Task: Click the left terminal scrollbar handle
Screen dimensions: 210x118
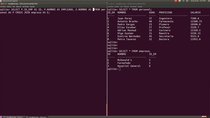Action: (107, 109)
